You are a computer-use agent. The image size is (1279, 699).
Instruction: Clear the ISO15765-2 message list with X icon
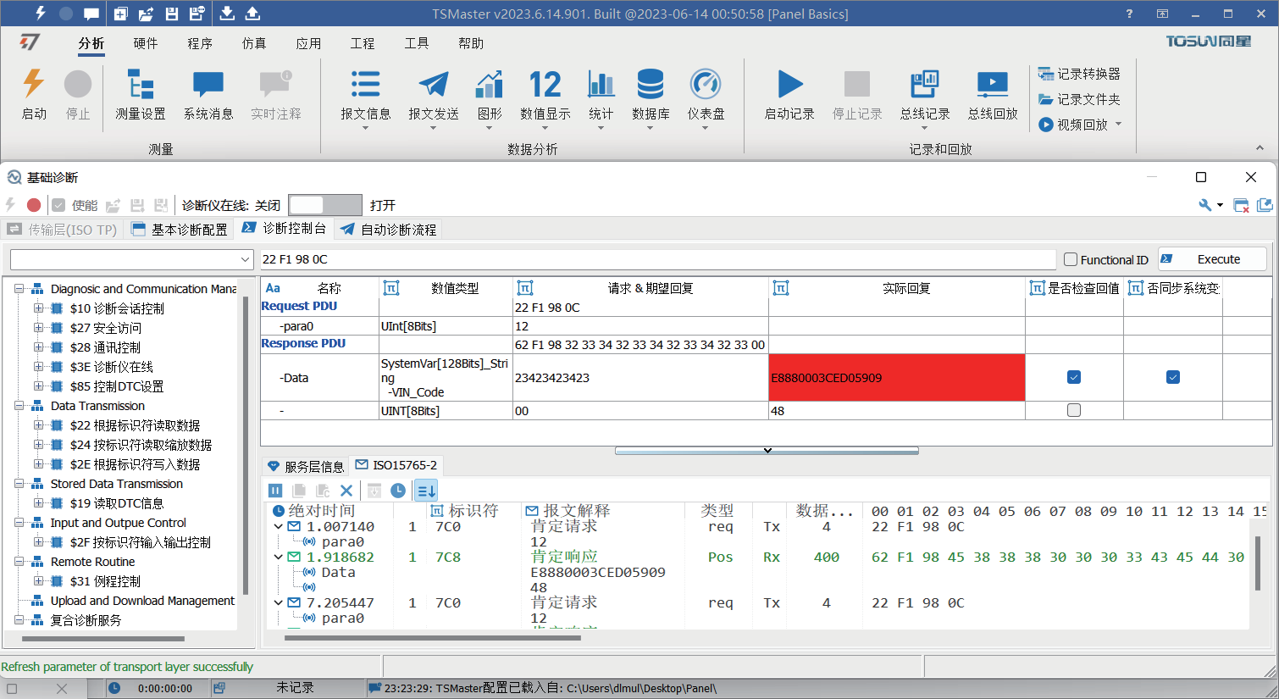click(x=346, y=491)
